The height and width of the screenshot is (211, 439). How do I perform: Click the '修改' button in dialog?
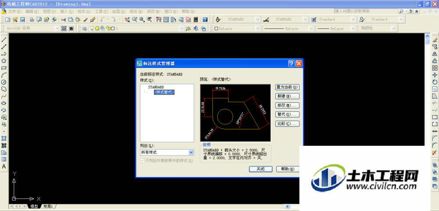point(288,105)
